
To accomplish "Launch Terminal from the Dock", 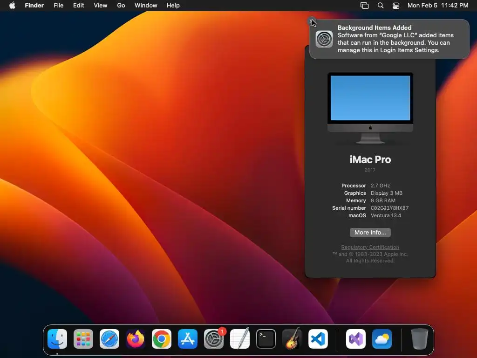I will [266, 339].
